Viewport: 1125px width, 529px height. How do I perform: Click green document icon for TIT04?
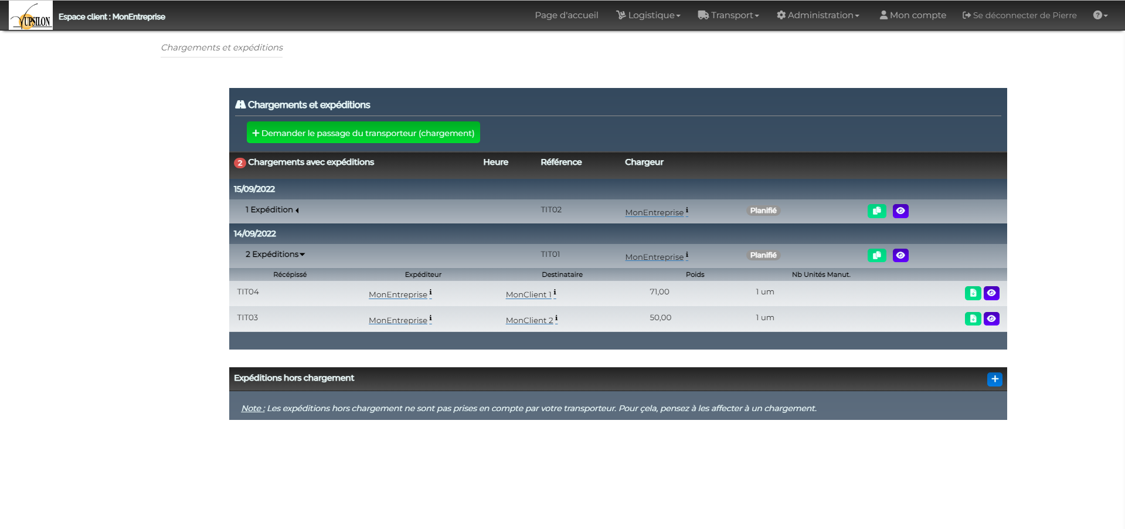tap(973, 293)
